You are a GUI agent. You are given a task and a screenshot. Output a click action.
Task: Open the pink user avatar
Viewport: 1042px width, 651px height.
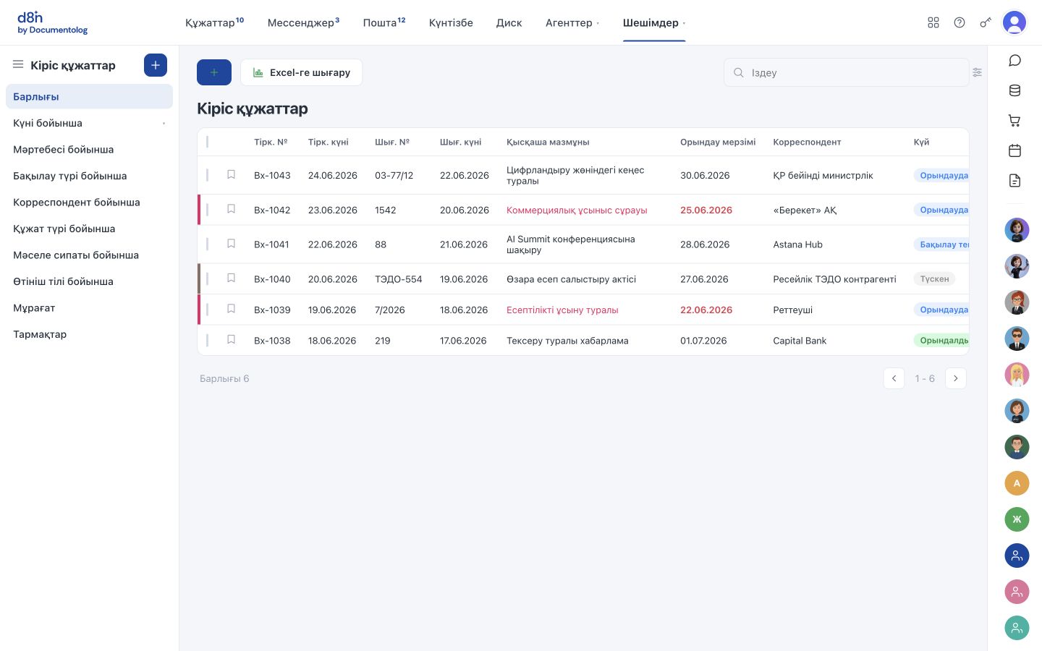pyautogui.click(x=1017, y=592)
